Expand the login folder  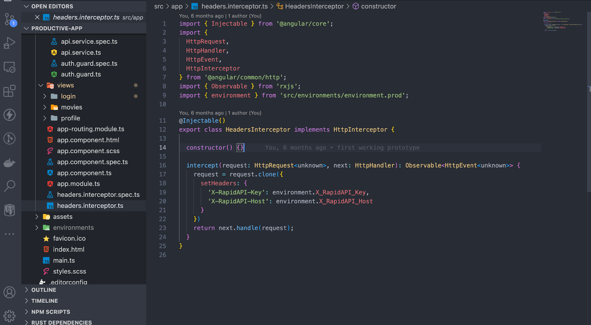[45, 96]
